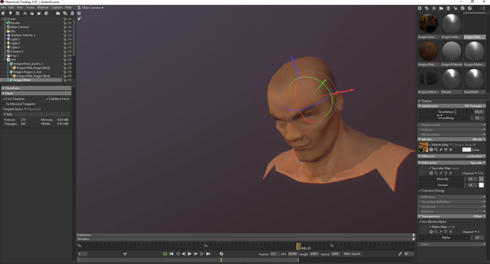490x264 pixels.
Task: Collapse the Info section
Action: 5,114
